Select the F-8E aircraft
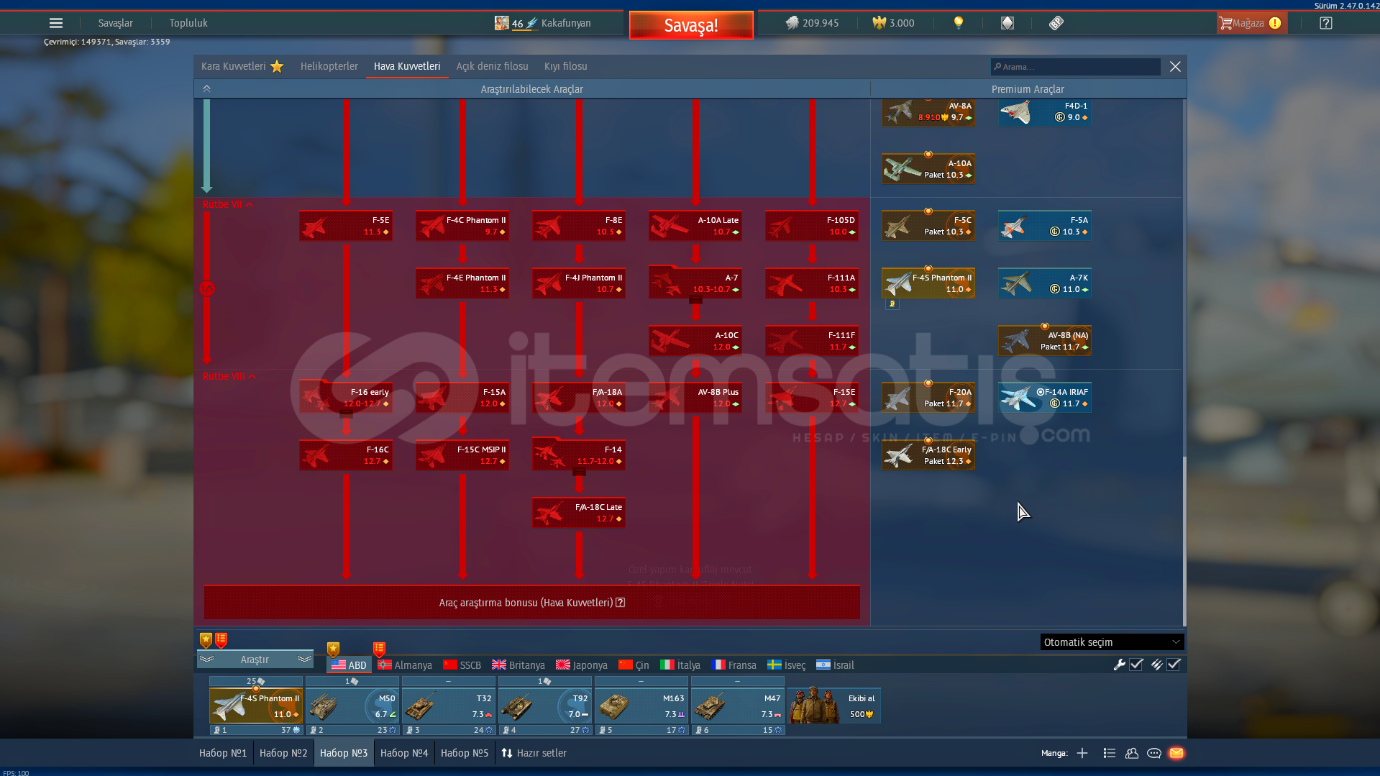The width and height of the screenshot is (1380, 776). click(x=579, y=226)
